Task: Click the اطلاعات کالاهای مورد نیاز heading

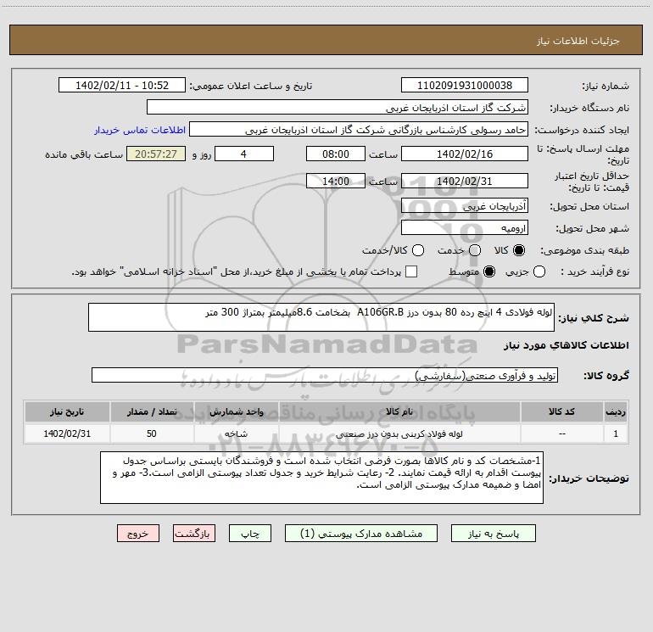Action: (566, 345)
